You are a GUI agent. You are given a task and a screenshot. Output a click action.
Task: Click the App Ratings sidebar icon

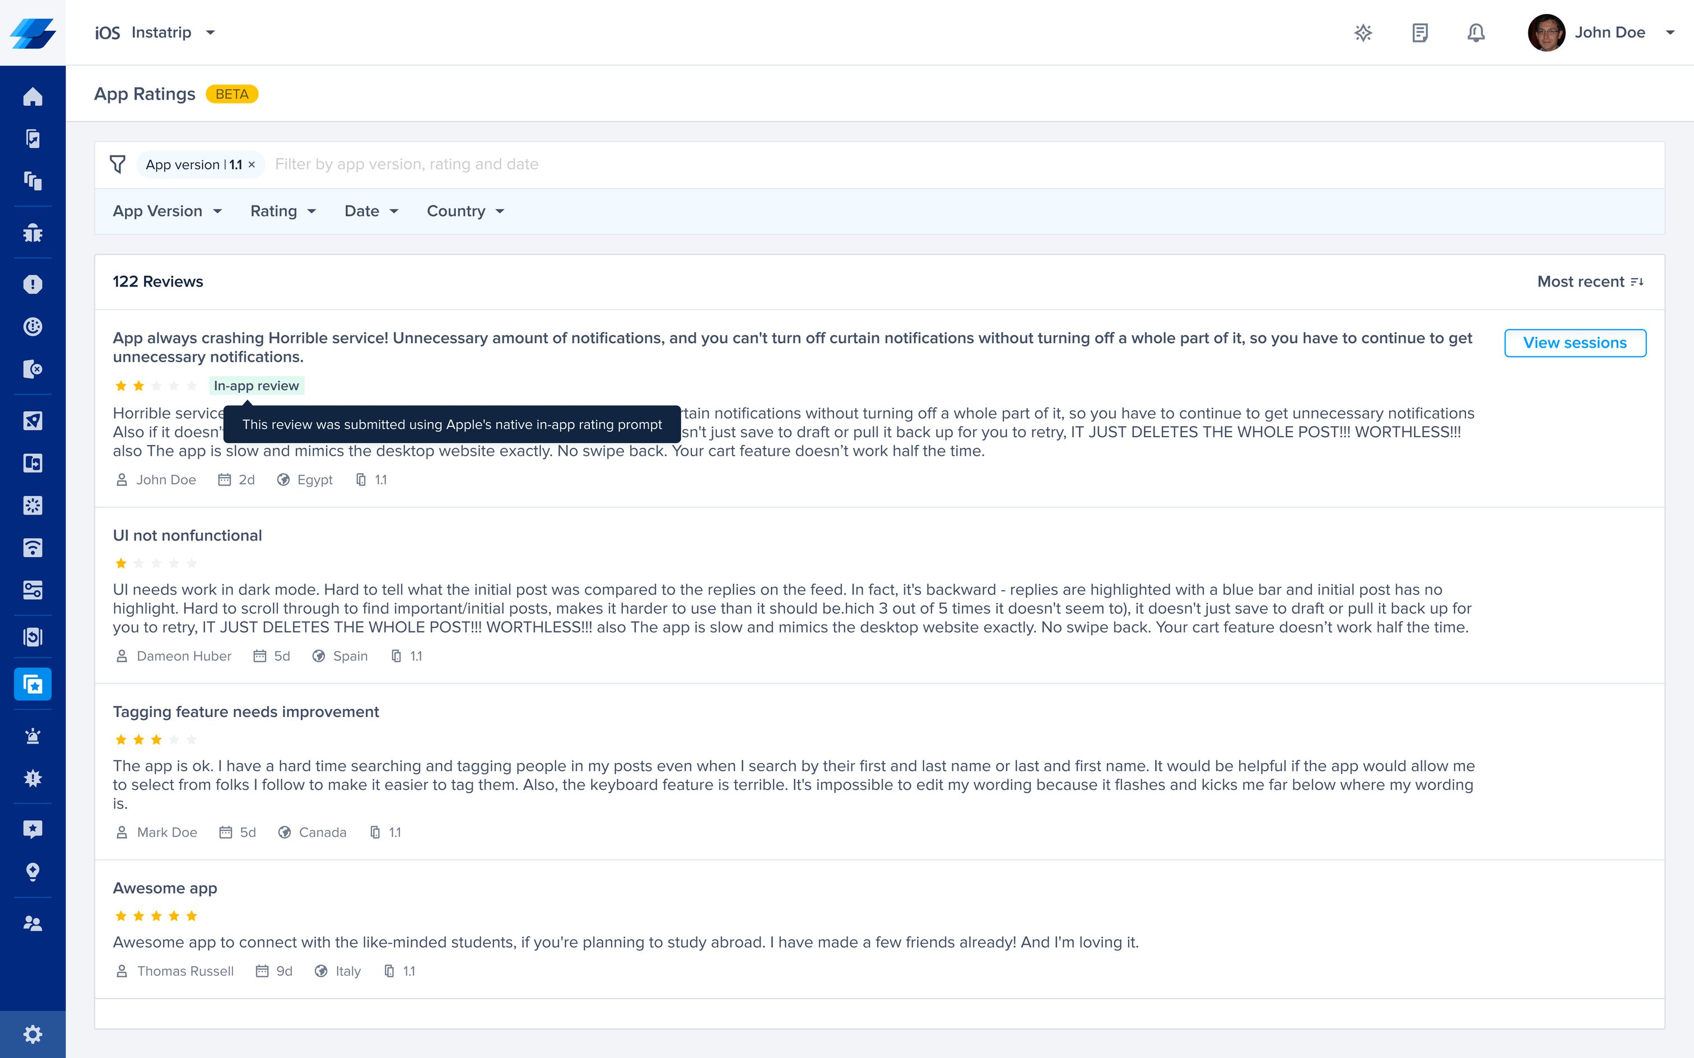32,684
